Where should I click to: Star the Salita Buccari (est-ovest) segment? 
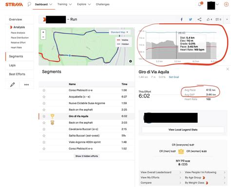click(44, 136)
